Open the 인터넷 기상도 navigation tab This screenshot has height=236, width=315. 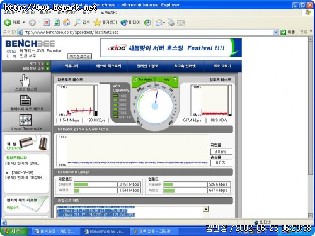147,66
